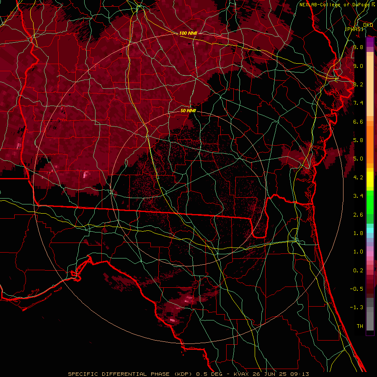Image resolution: width=377 pixels, height=377 pixels.
Task: Click the 3.4 scale value
Action: pos(358,196)
